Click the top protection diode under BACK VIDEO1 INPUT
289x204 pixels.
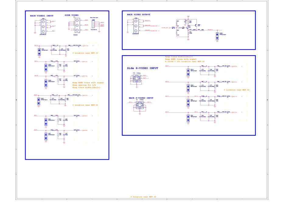(39, 52)
